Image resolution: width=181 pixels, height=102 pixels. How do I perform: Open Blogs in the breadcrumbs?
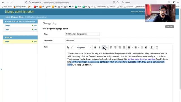click(21, 17)
